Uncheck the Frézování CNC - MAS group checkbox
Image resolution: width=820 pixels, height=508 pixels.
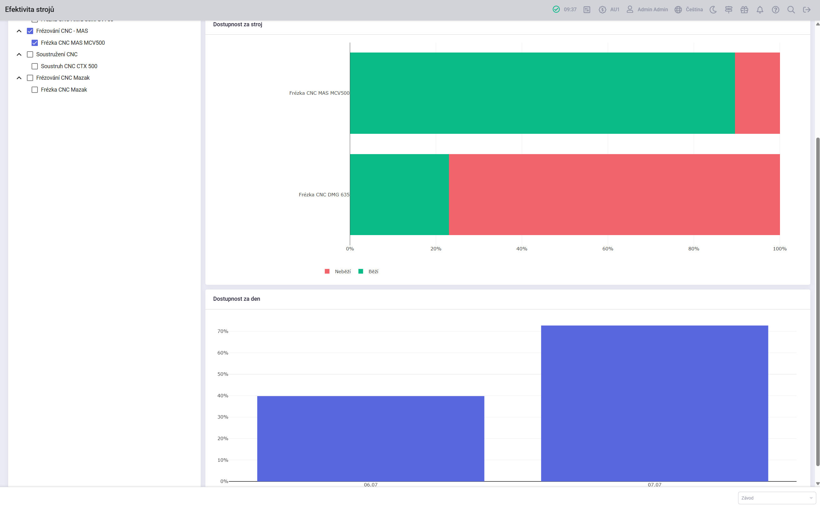tap(30, 31)
